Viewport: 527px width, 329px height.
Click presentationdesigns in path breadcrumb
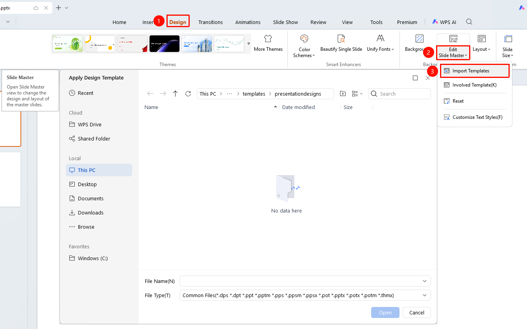[x=298, y=94]
